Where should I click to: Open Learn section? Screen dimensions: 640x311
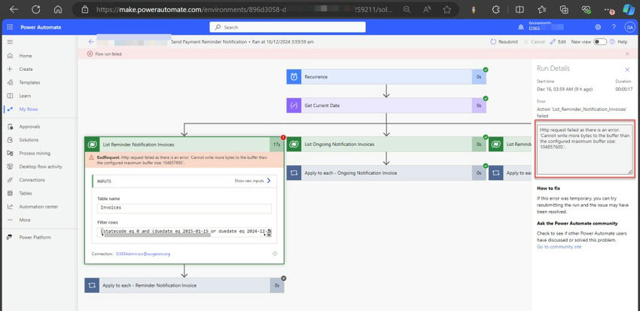click(x=25, y=96)
